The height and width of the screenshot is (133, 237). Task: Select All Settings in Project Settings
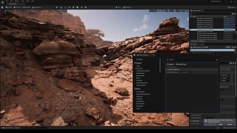click(x=139, y=59)
